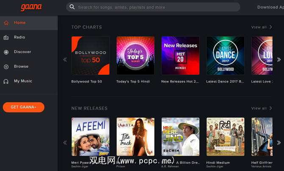Click the Browse disc icon
Viewport: 284px width, 171px height.
(x=6, y=67)
